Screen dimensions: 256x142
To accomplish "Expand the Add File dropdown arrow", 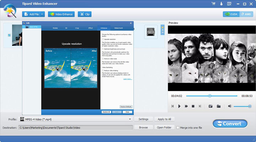I will (42, 14).
